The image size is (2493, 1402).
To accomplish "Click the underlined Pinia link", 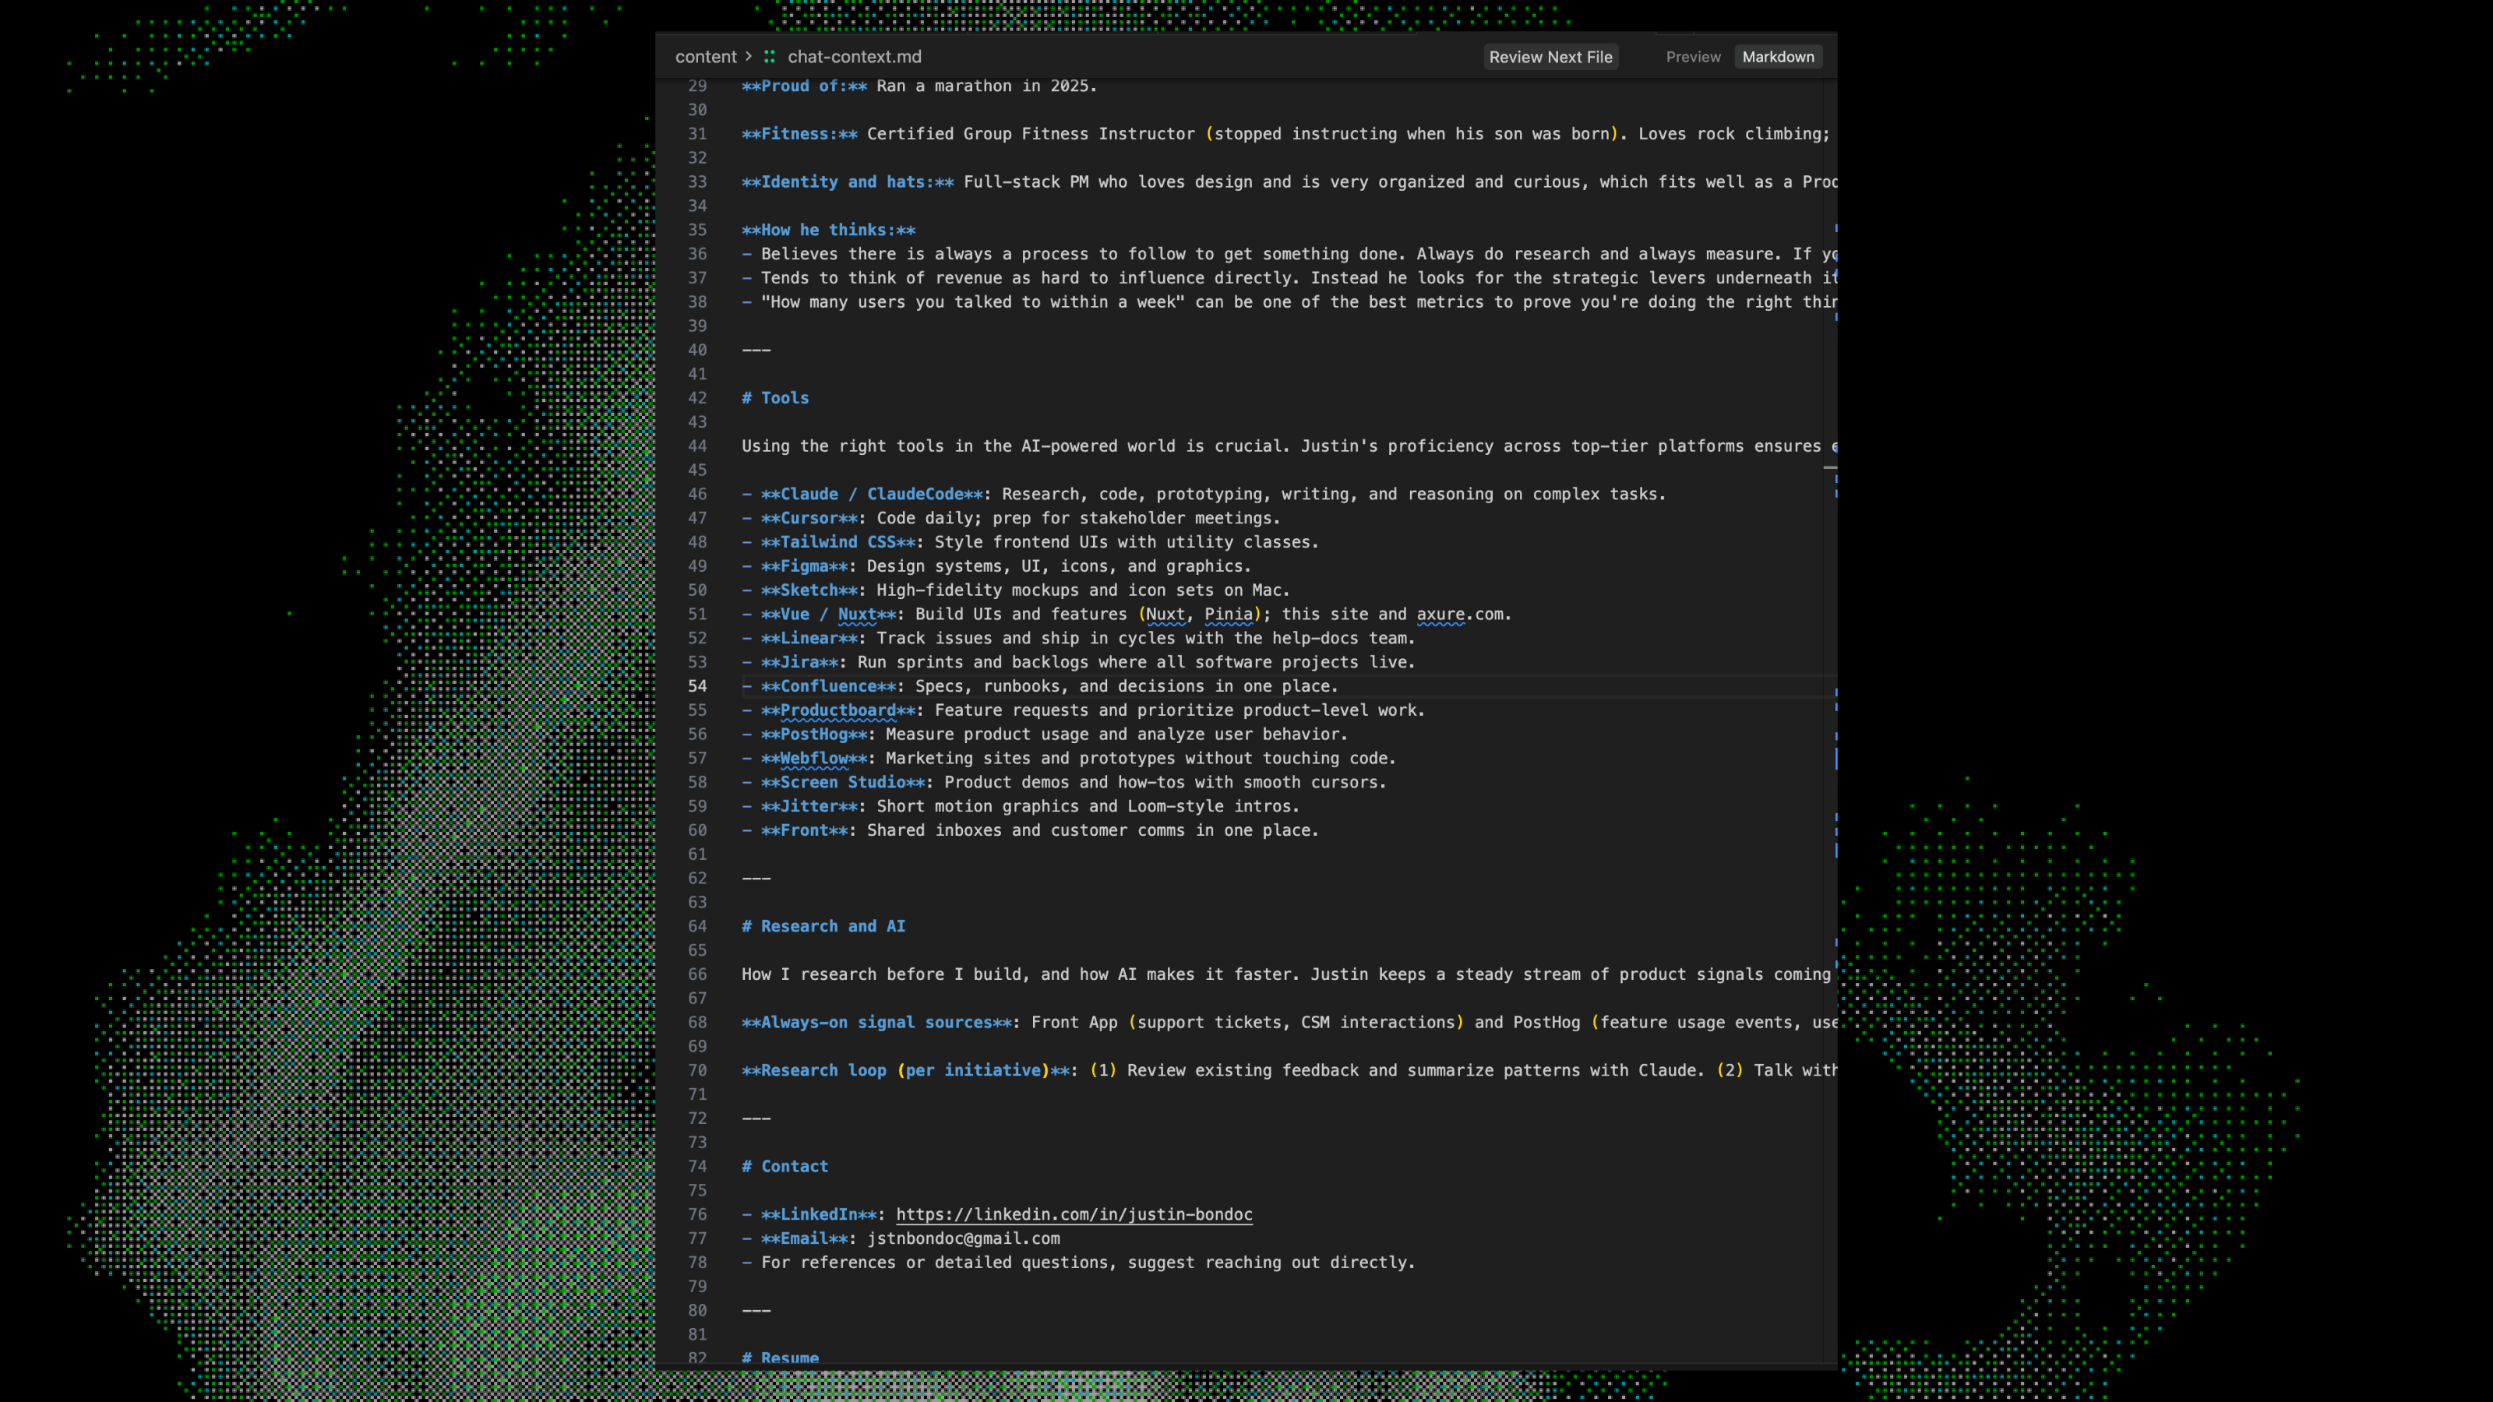I will point(1228,614).
